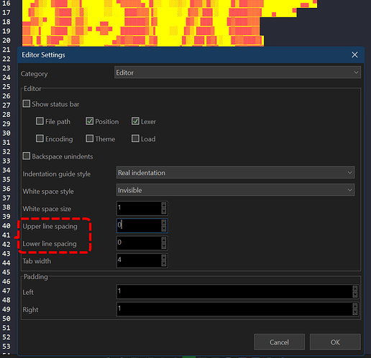This screenshot has height=358, width=371.
Task: Click line number 47 in editor gutter
Action: tap(6, 291)
